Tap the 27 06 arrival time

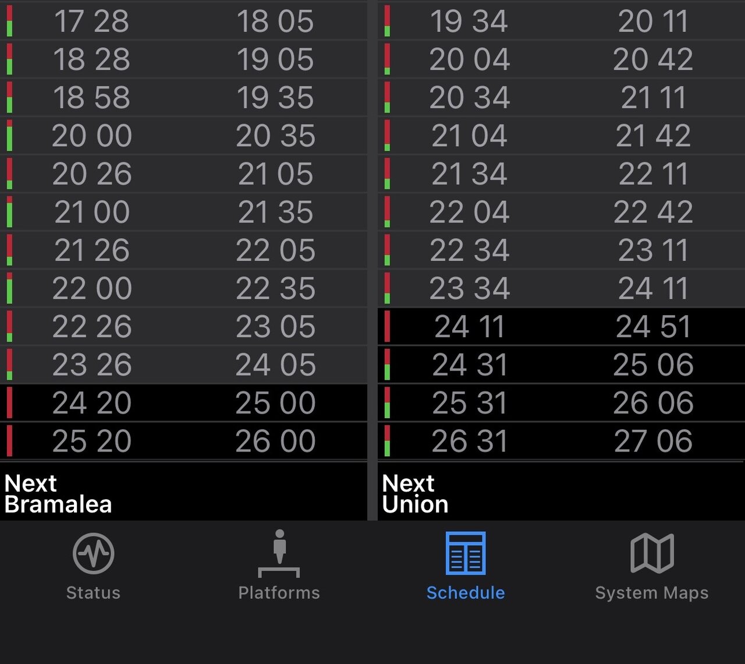653,441
